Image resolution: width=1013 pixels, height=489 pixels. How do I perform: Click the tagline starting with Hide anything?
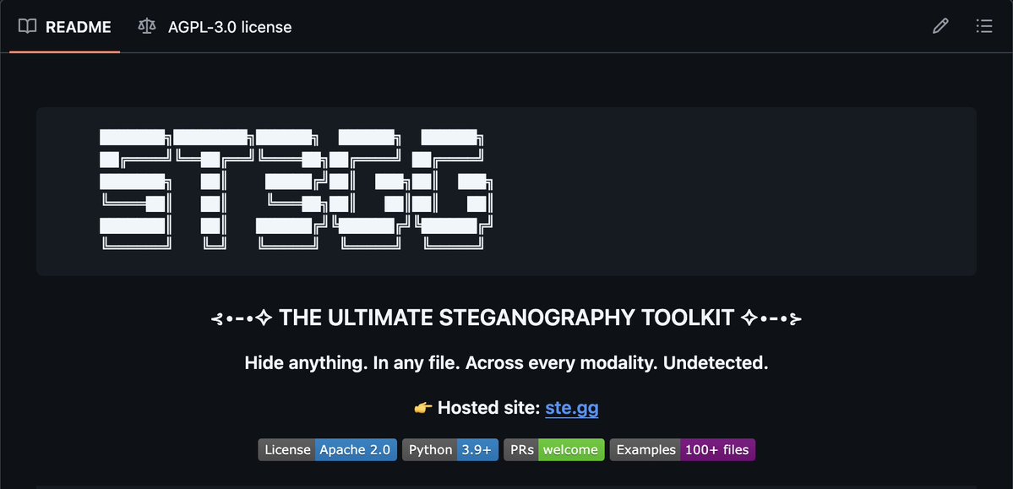click(507, 363)
